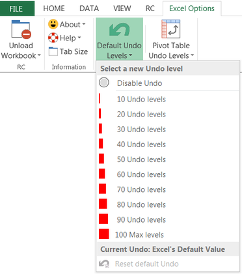Expand the Help dropdown arrow
Image resolution: width=242 pixels, height=274 pixels.
click(79, 38)
